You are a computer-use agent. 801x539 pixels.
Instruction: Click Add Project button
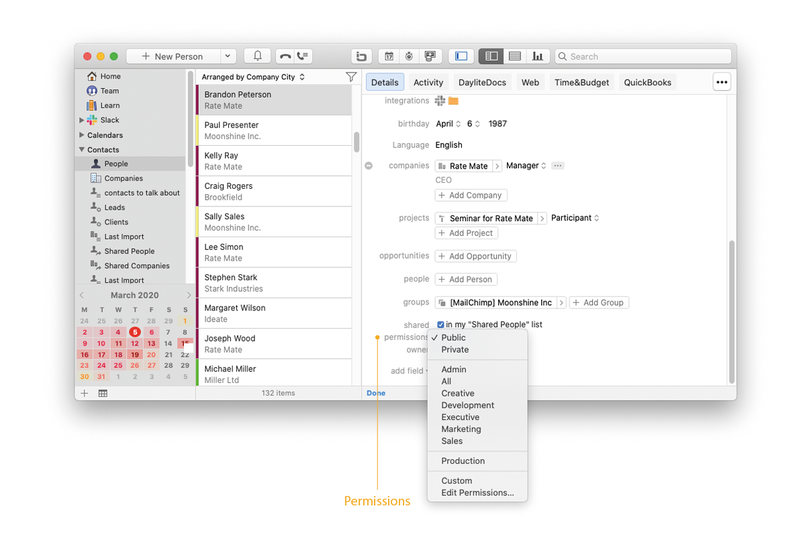(467, 233)
